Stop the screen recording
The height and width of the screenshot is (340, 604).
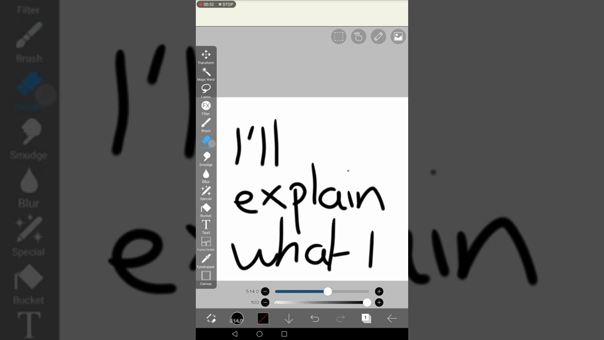tap(226, 4)
